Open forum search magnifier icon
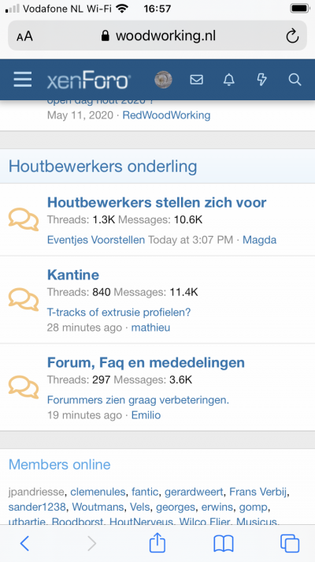The width and height of the screenshot is (315, 562). [x=295, y=80]
